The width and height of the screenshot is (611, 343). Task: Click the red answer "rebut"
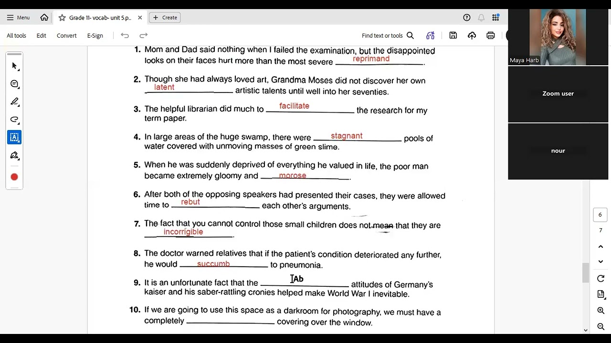click(190, 202)
